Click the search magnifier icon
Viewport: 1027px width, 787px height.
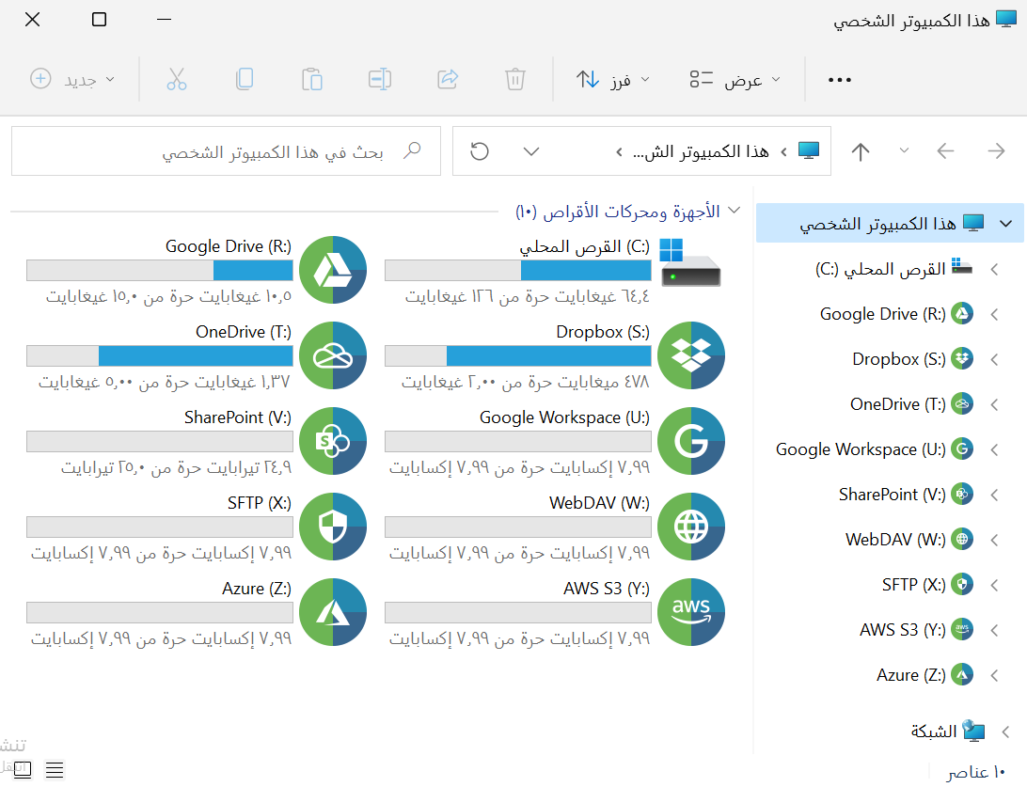[x=412, y=150]
